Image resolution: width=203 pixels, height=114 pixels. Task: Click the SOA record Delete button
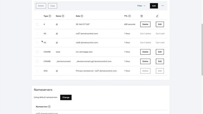pyautogui.click(x=145, y=71)
